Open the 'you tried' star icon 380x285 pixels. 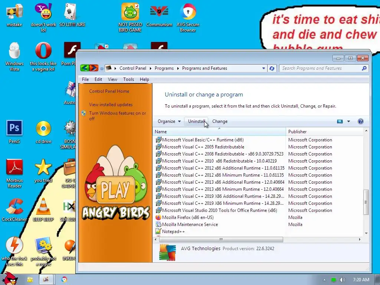click(43, 171)
